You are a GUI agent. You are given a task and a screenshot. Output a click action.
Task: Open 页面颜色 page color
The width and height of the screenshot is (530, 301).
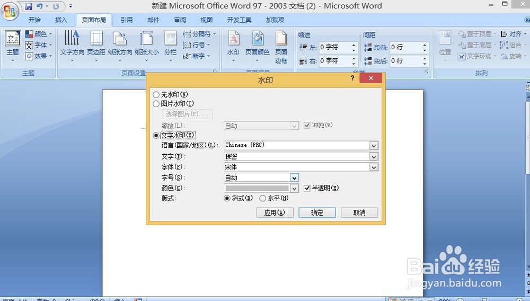(257, 46)
